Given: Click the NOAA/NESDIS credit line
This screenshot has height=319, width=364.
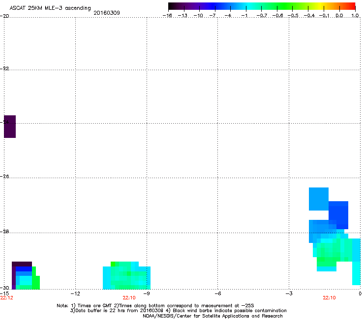Looking at the screenshot, I should (212, 316).
